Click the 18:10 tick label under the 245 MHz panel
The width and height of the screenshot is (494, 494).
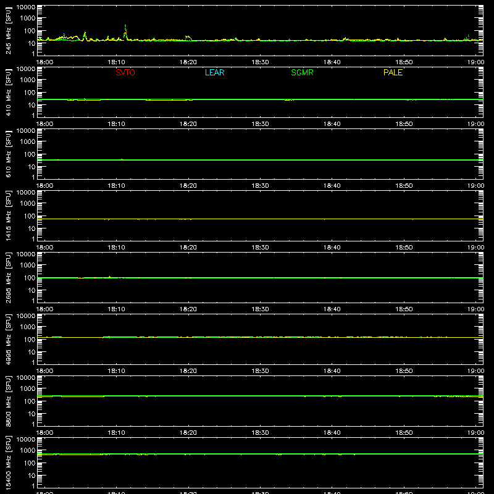tap(116, 62)
